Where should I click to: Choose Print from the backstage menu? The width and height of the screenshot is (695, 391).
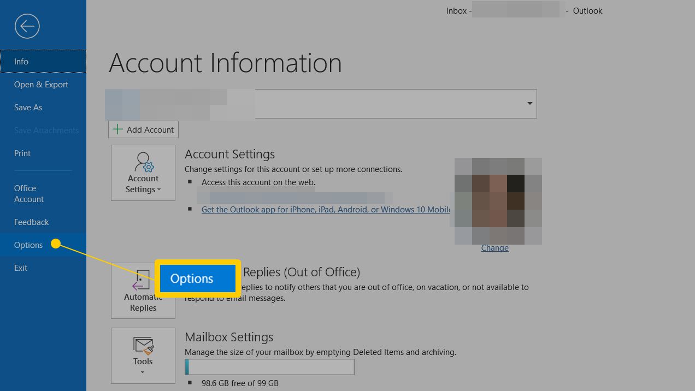point(43,153)
